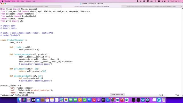Open the App Store in the dock
Image resolution: width=183 pixels, height=103 pixels.
pyautogui.click(x=108, y=100)
